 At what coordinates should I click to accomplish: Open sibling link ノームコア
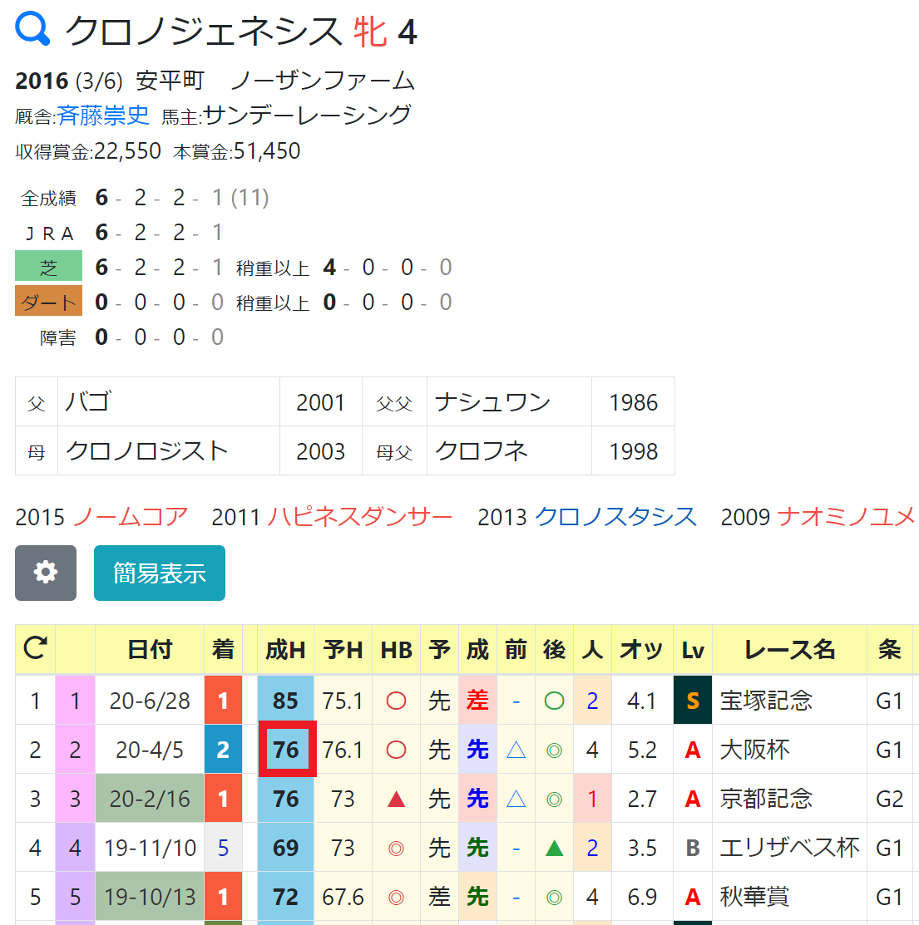click(130, 517)
